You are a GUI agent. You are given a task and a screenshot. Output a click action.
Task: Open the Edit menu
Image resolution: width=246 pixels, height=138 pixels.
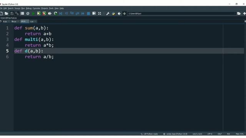pyautogui.click(x=5, y=8)
